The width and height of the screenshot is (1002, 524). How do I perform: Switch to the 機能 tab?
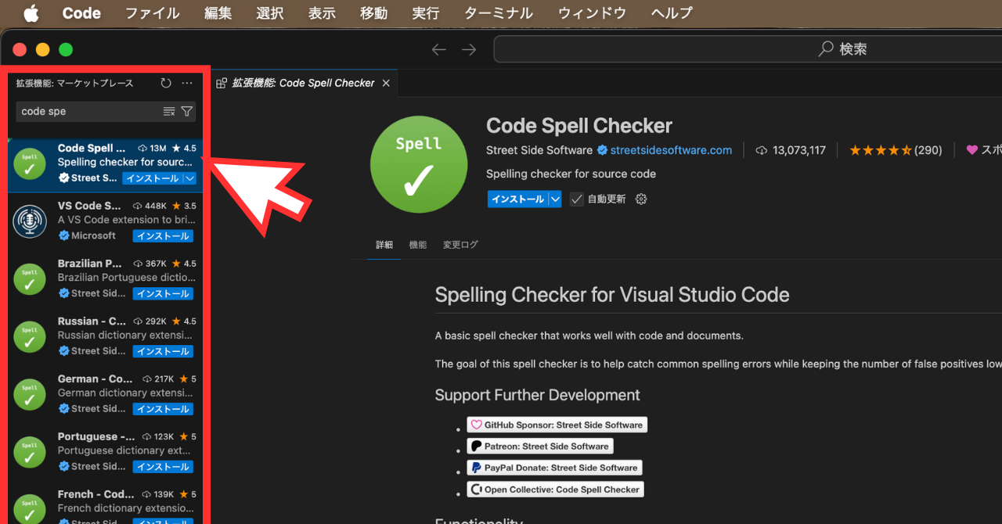click(x=417, y=244)
